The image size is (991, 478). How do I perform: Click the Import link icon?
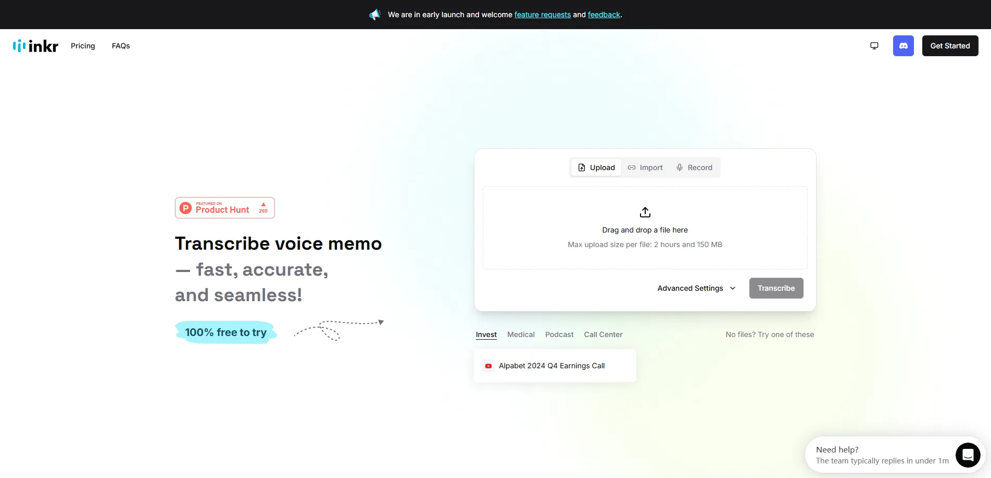coord(632,167)
